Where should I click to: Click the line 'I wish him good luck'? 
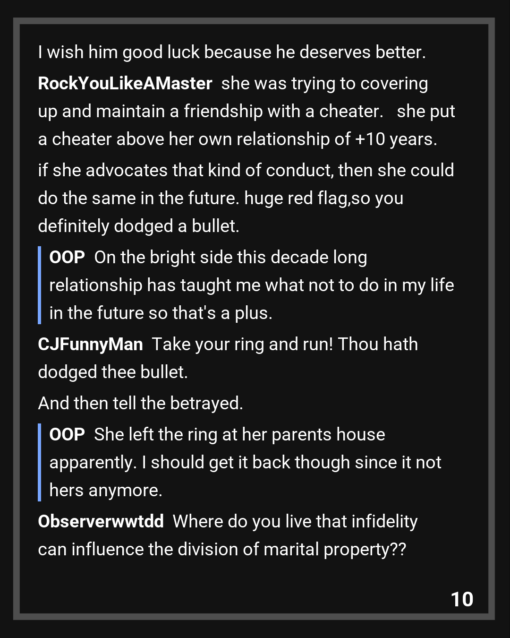tap(231, 52)
